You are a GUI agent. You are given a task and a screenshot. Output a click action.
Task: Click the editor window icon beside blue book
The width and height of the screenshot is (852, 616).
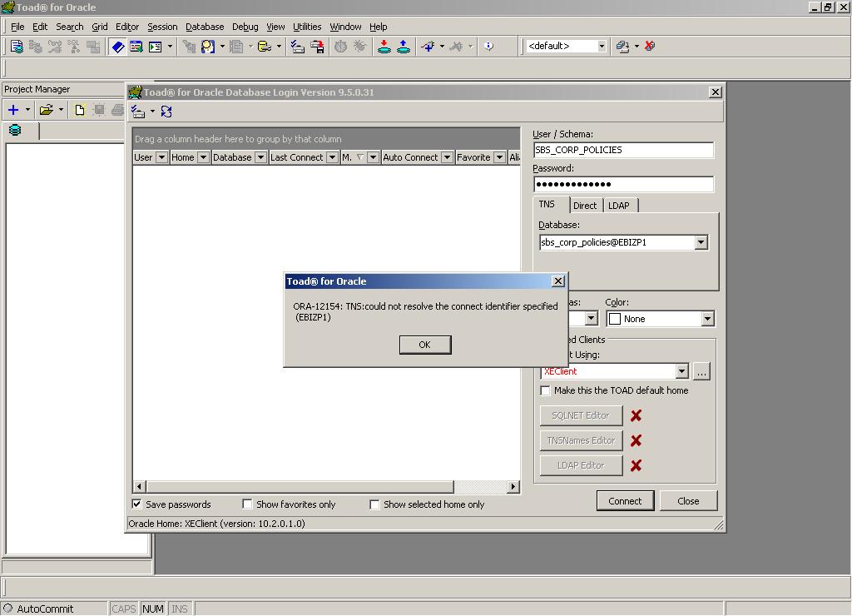pos(136,47)
